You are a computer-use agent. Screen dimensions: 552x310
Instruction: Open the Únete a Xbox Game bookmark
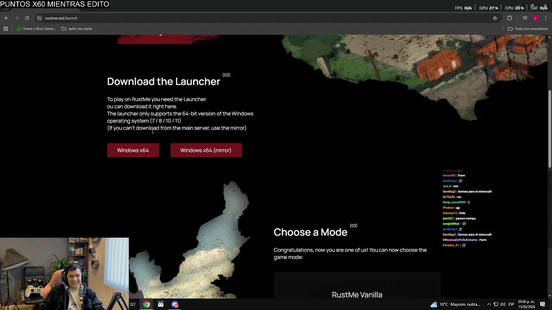(36, 29)
